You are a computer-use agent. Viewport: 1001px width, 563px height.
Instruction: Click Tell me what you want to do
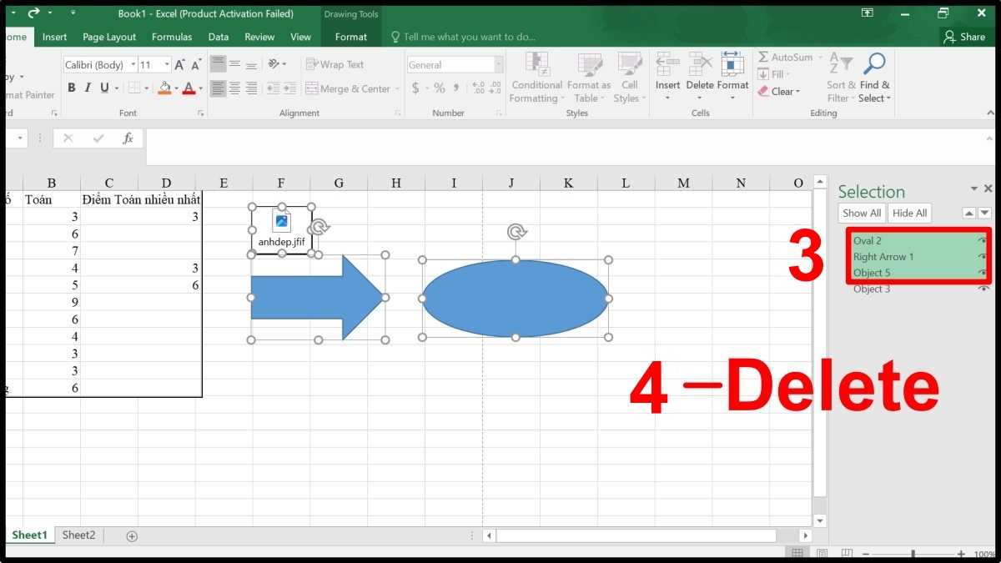coord(462,37)
